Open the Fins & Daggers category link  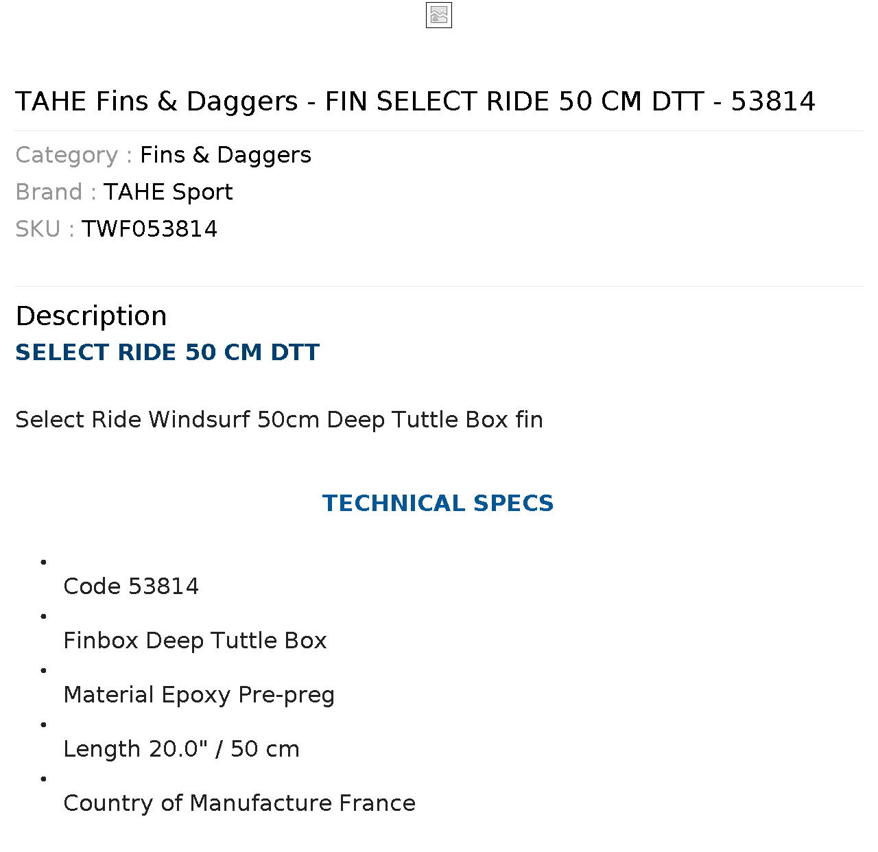pos(226,155)
